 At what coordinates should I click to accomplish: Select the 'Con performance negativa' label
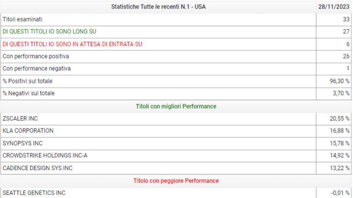[x=37, y=69]
